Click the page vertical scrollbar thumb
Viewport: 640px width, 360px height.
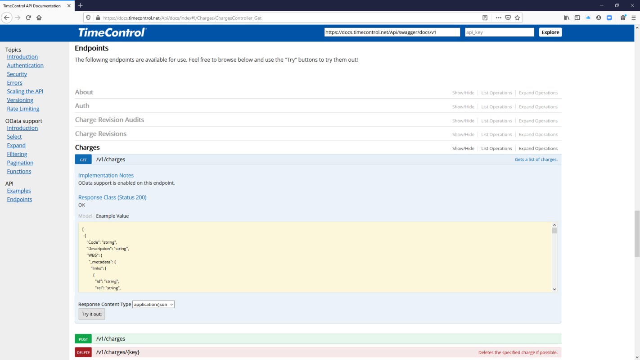637,233
